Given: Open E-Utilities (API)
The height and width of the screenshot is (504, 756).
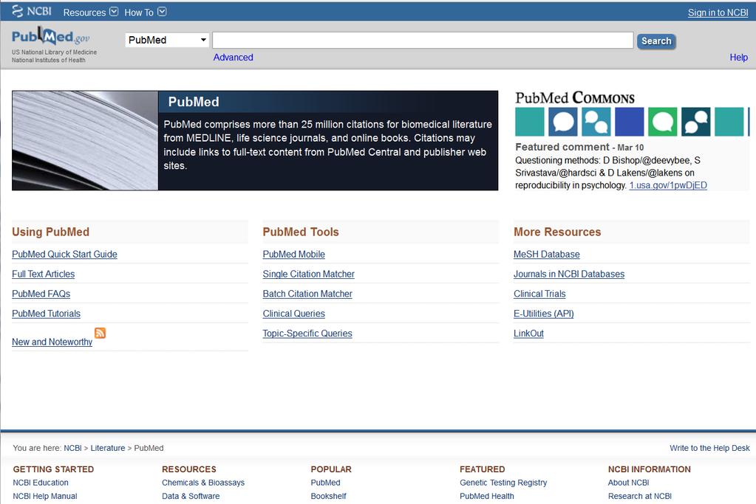Looking at the screenshot, I should pyautogui.click(x=544, y=314).
